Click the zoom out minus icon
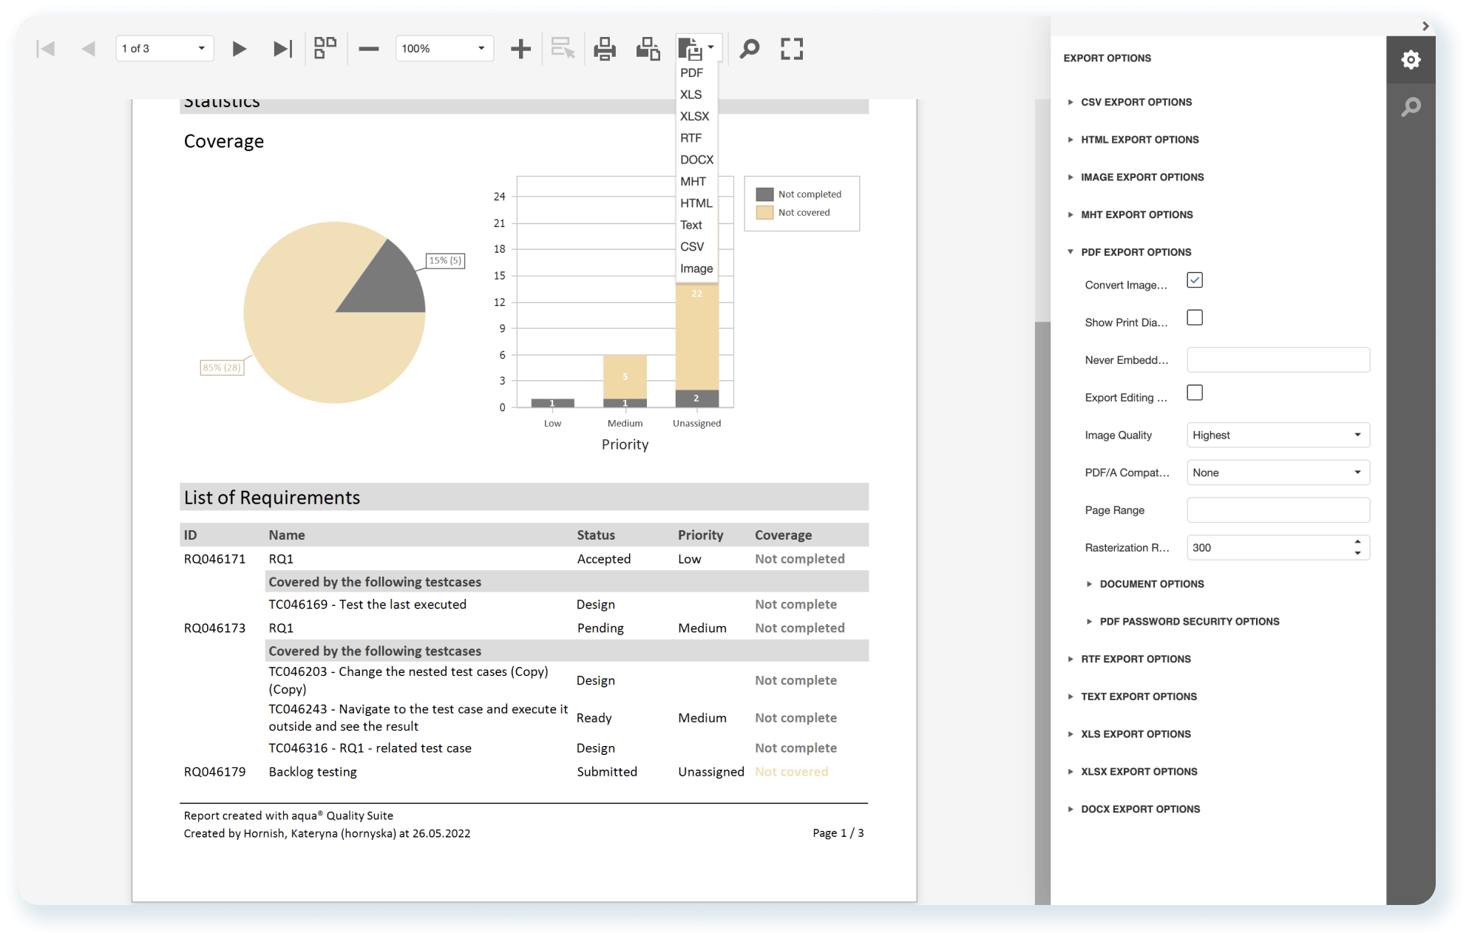 tap(368, 49)
